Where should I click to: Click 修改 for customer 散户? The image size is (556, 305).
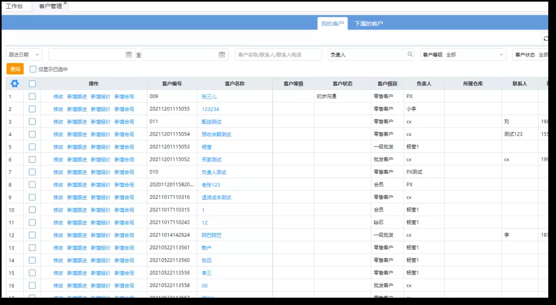tap(58, 247)
